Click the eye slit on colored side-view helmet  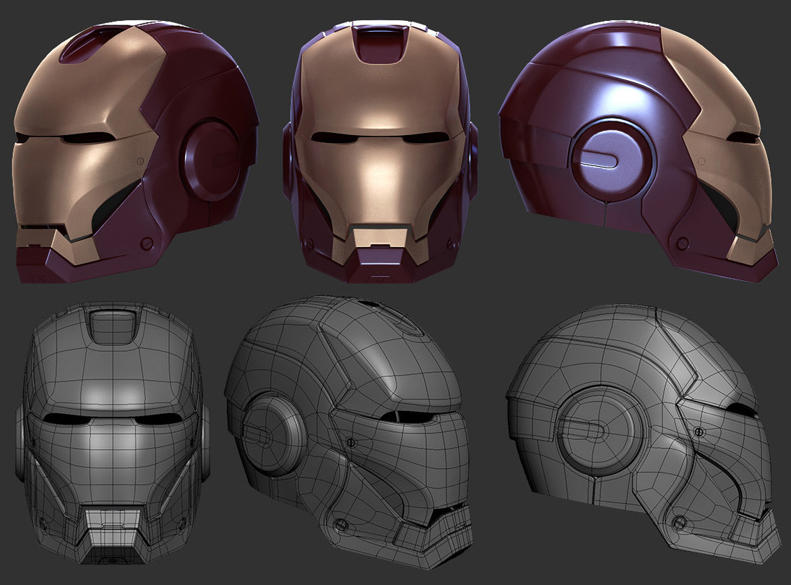pyautogui.click(x=744, y=137)
